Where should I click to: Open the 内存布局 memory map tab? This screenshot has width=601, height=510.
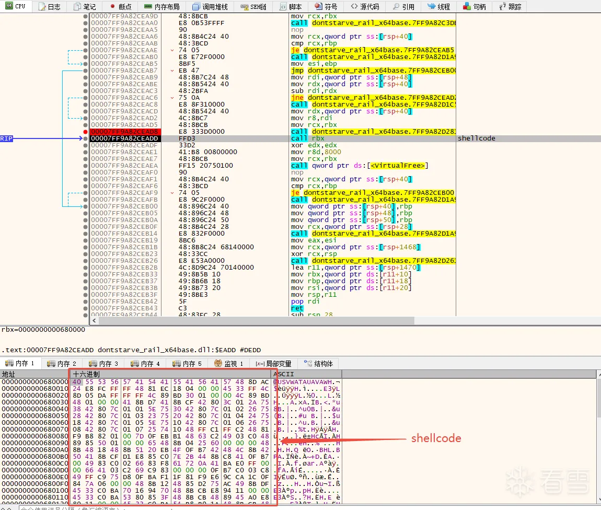162,6
